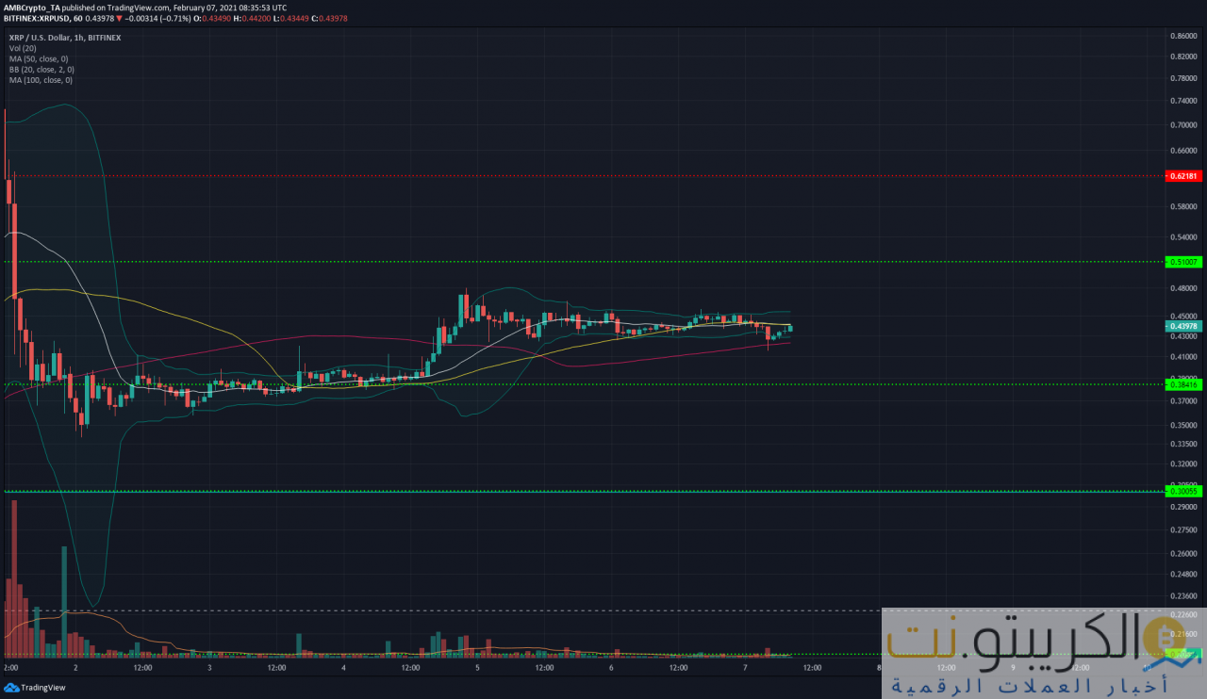The width and height of the screenshot is (1207, 699).
Task: Click the green level label 0.51007
Action: coord(1185,261)
